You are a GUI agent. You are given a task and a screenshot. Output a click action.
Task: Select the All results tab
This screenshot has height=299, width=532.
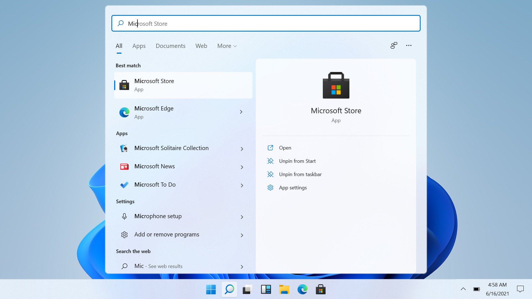[x=119, y=46]
